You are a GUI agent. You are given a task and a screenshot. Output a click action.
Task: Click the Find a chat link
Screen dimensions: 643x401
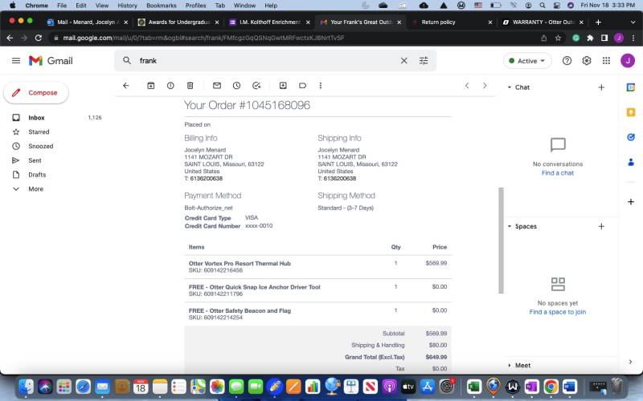pyautogui.click(x=557, y=173)
